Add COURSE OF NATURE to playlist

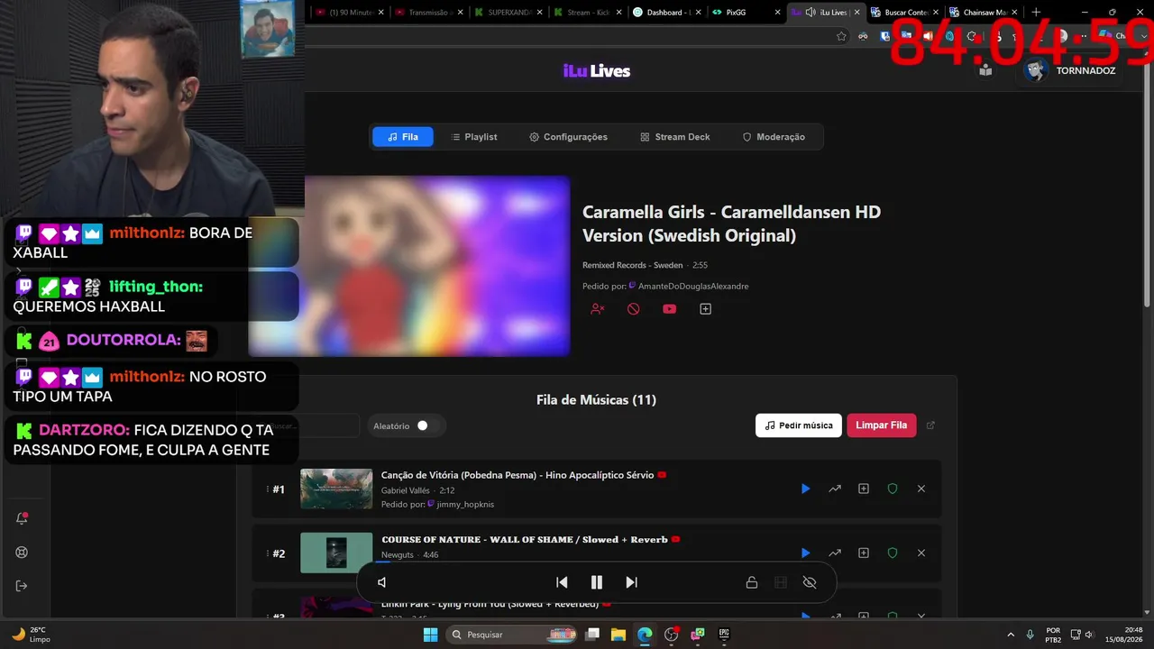(864, 553)
